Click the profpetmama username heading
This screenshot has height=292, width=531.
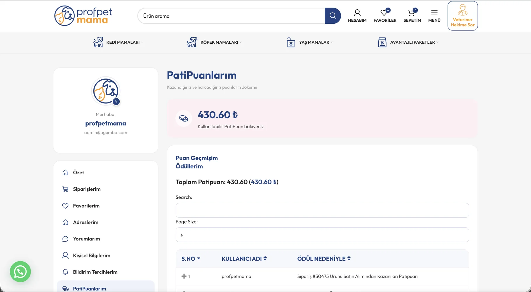(106, 124)
